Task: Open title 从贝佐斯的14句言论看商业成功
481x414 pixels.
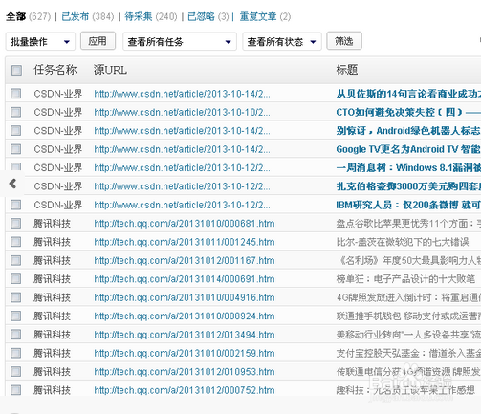Action: 408,94
